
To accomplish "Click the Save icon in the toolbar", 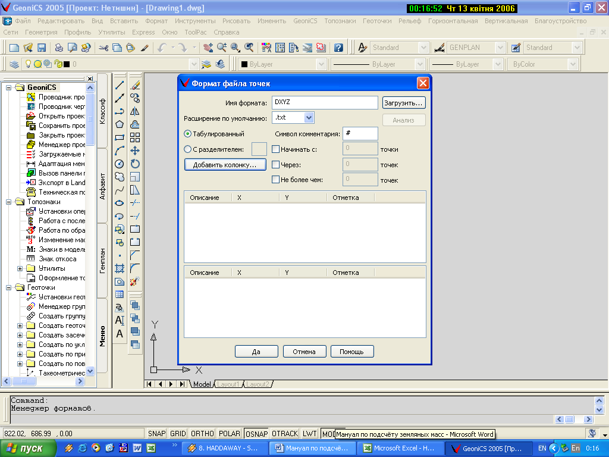I will 42,48.
